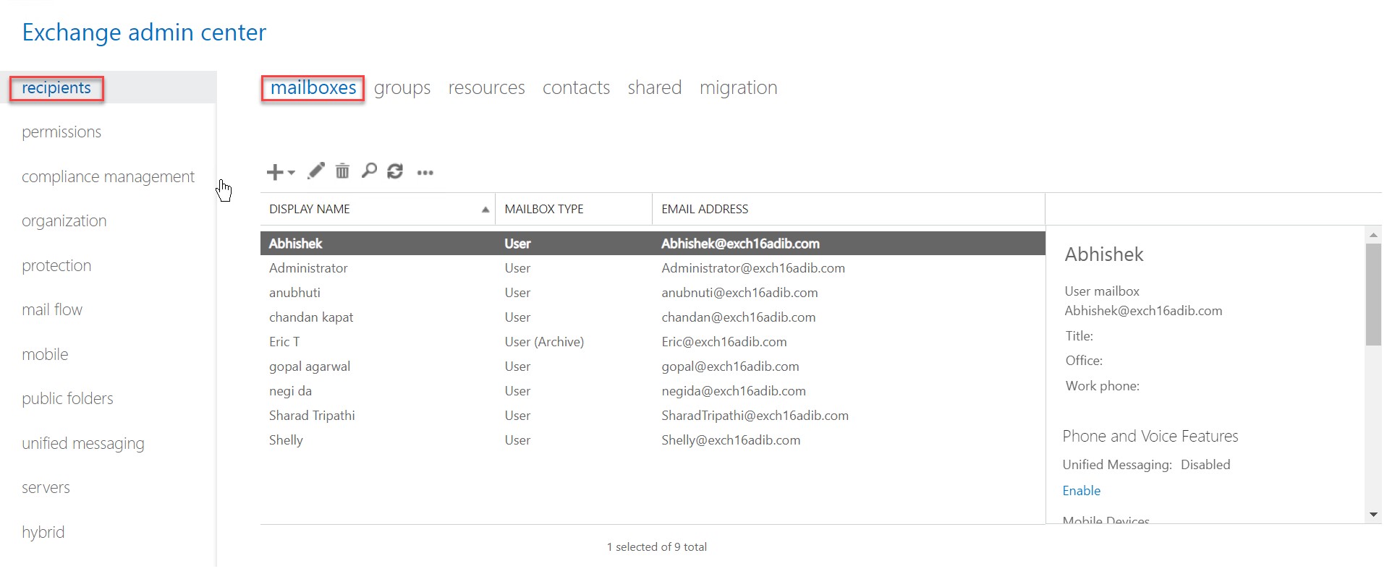1387x579 pixels.
Task: Open public folders in sidebar
Action: [x=67, y=399]
